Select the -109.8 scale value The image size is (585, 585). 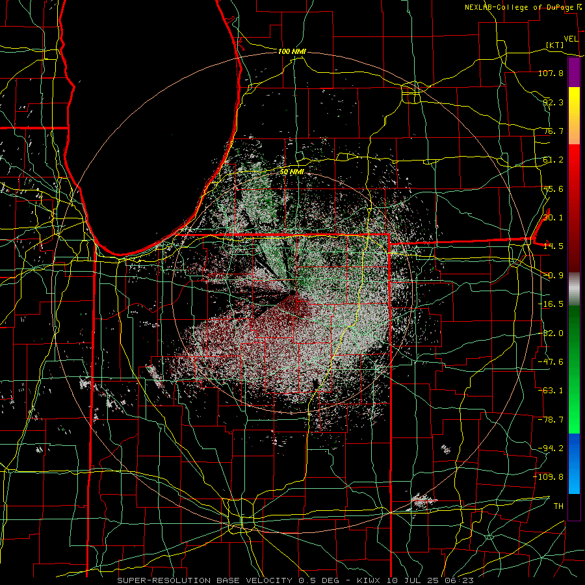pyautogui.click(x=548, y=477)
